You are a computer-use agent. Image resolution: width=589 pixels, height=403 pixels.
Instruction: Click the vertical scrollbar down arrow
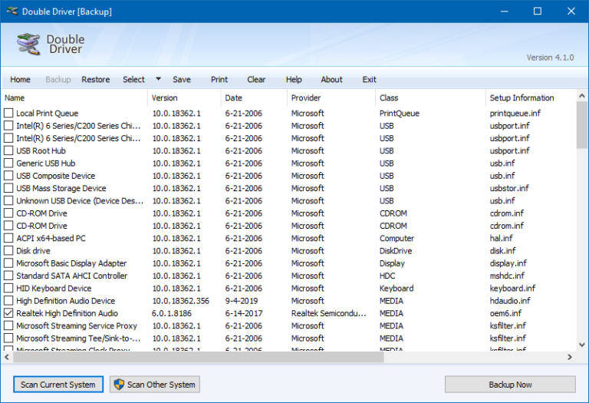click(x=582, y=345)
